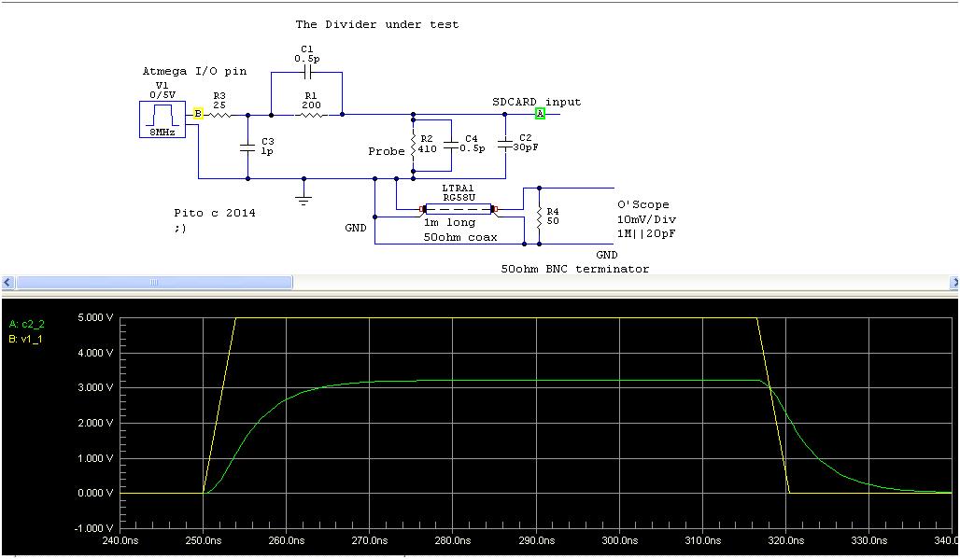Click the right scroll arrow below the schematic
This screenshot has width=960, height=559.
tap(953, 282)
